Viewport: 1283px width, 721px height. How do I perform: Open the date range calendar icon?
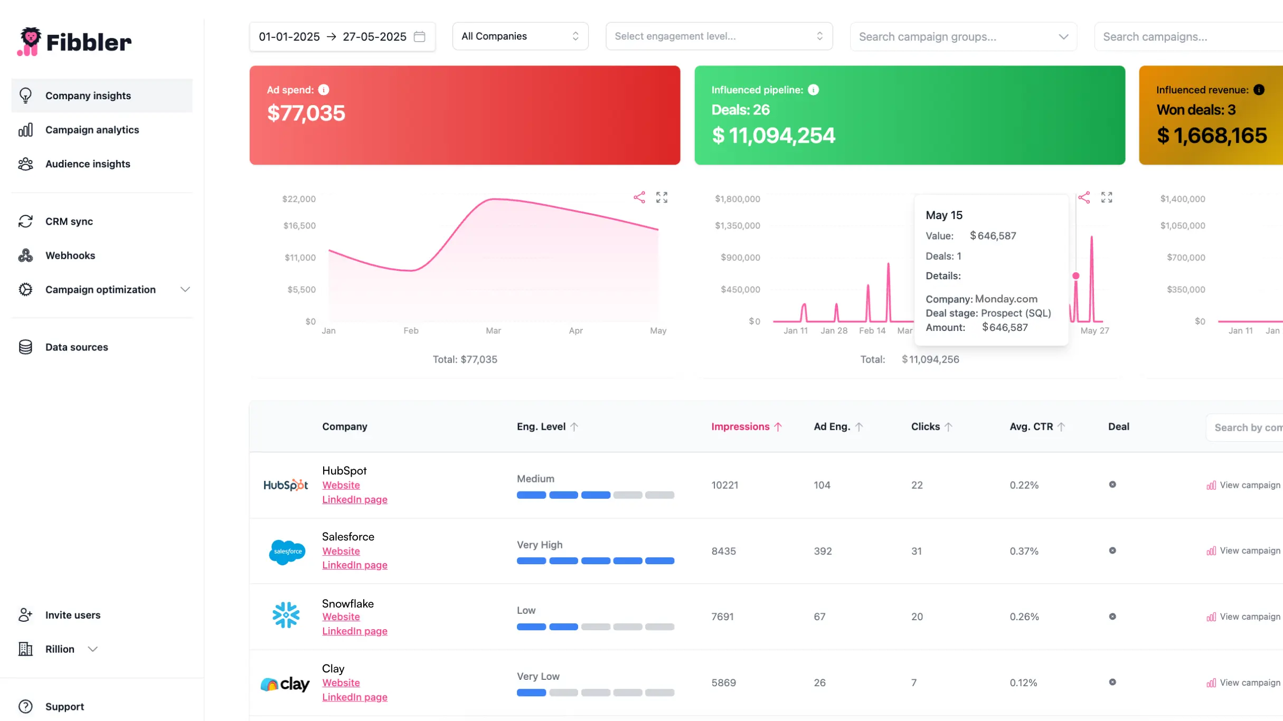pyautogui.click(x=420, y=36)
